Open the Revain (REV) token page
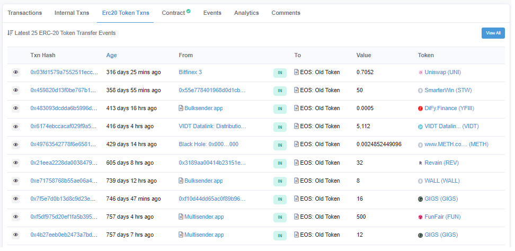Viewport: 515px width, 251px height. [442, 163]
